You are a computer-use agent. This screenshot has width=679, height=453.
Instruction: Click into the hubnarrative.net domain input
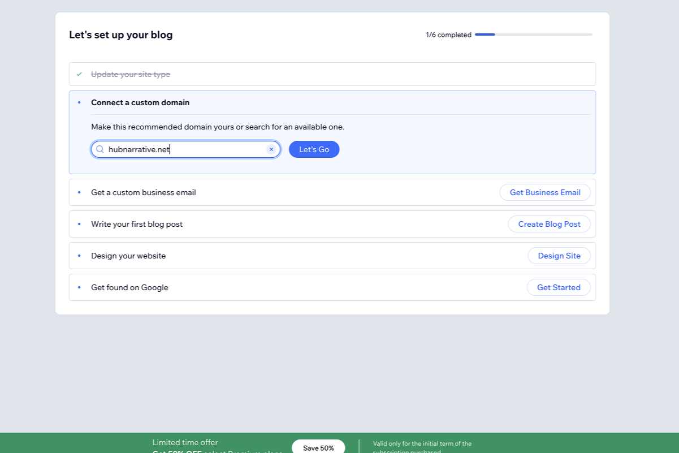click(186, 149)
